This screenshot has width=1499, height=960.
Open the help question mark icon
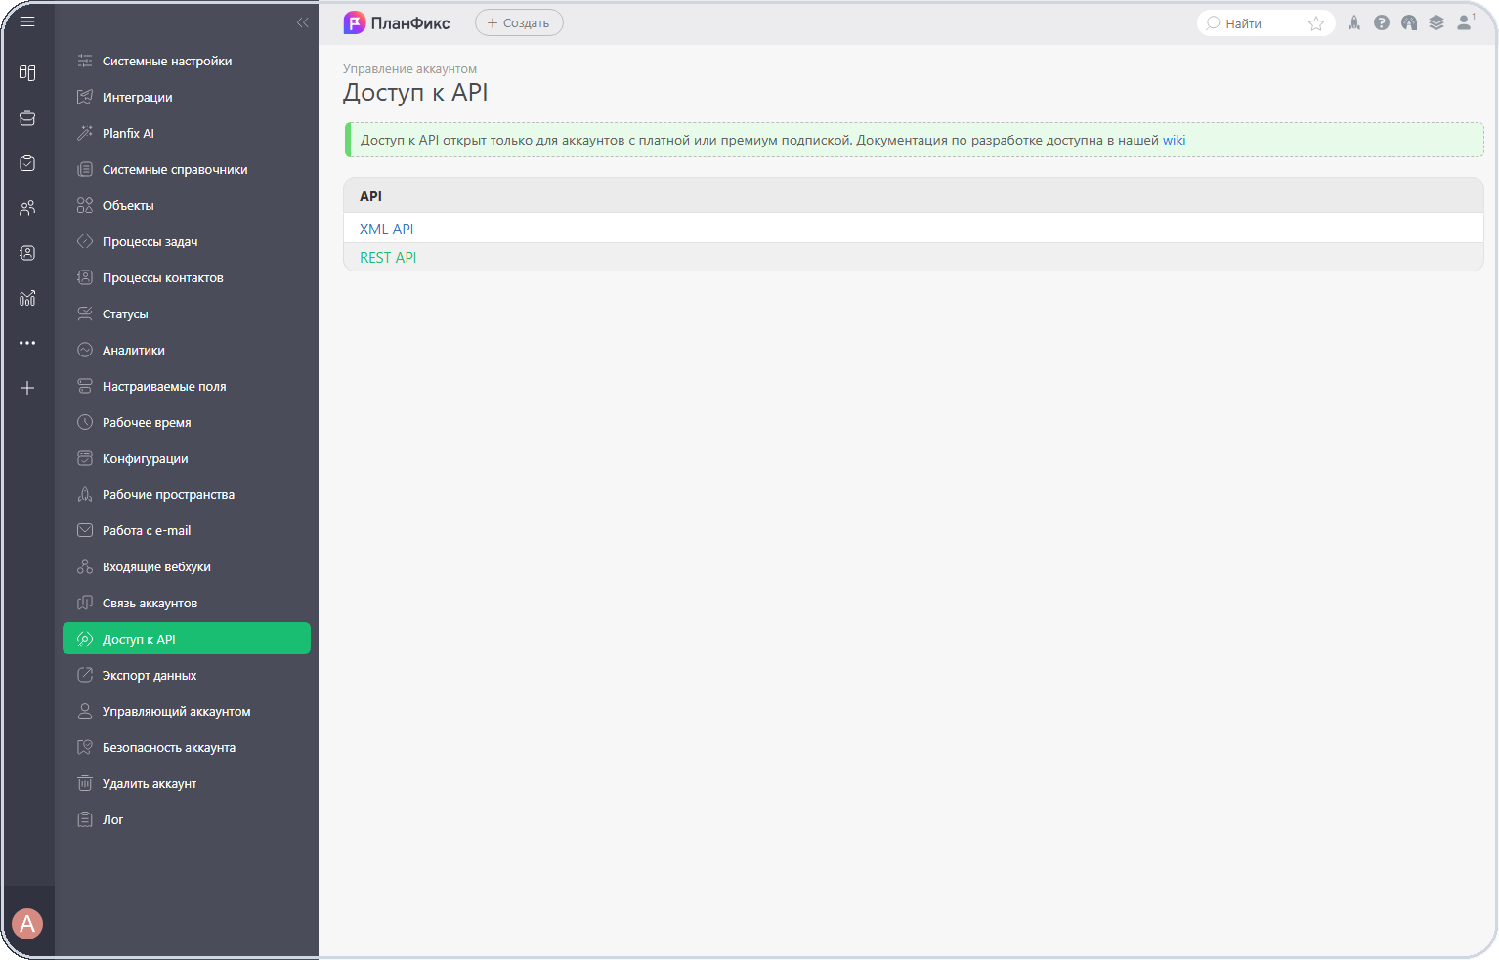coord(1382,22)
